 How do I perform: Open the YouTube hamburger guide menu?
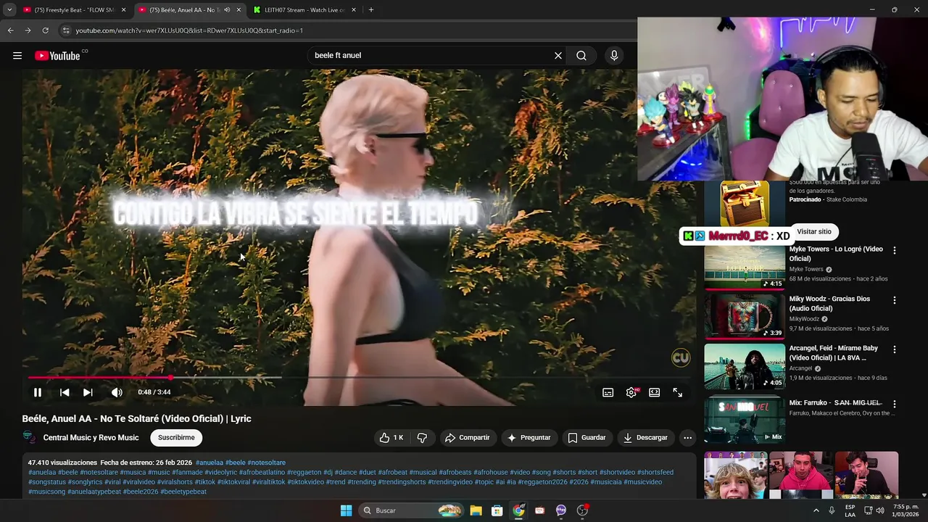[x=17, y=56]
